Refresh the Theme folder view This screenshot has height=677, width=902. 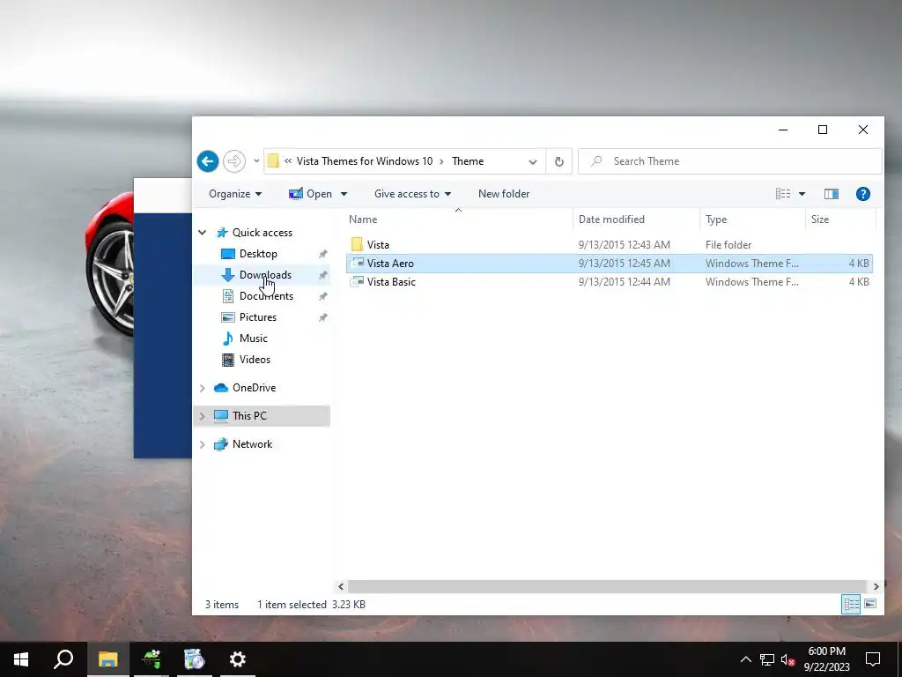coord(558,162)
